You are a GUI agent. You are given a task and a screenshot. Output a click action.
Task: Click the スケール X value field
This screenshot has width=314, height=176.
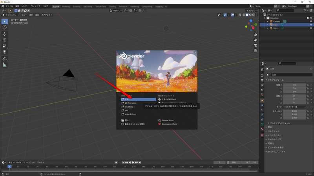[x=294, y=111]
